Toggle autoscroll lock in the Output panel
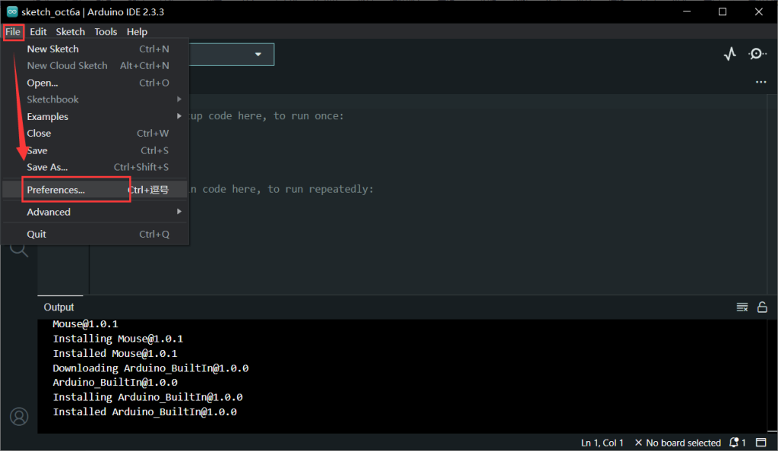Screen dimensions: 778x451 tap(763, 307)
